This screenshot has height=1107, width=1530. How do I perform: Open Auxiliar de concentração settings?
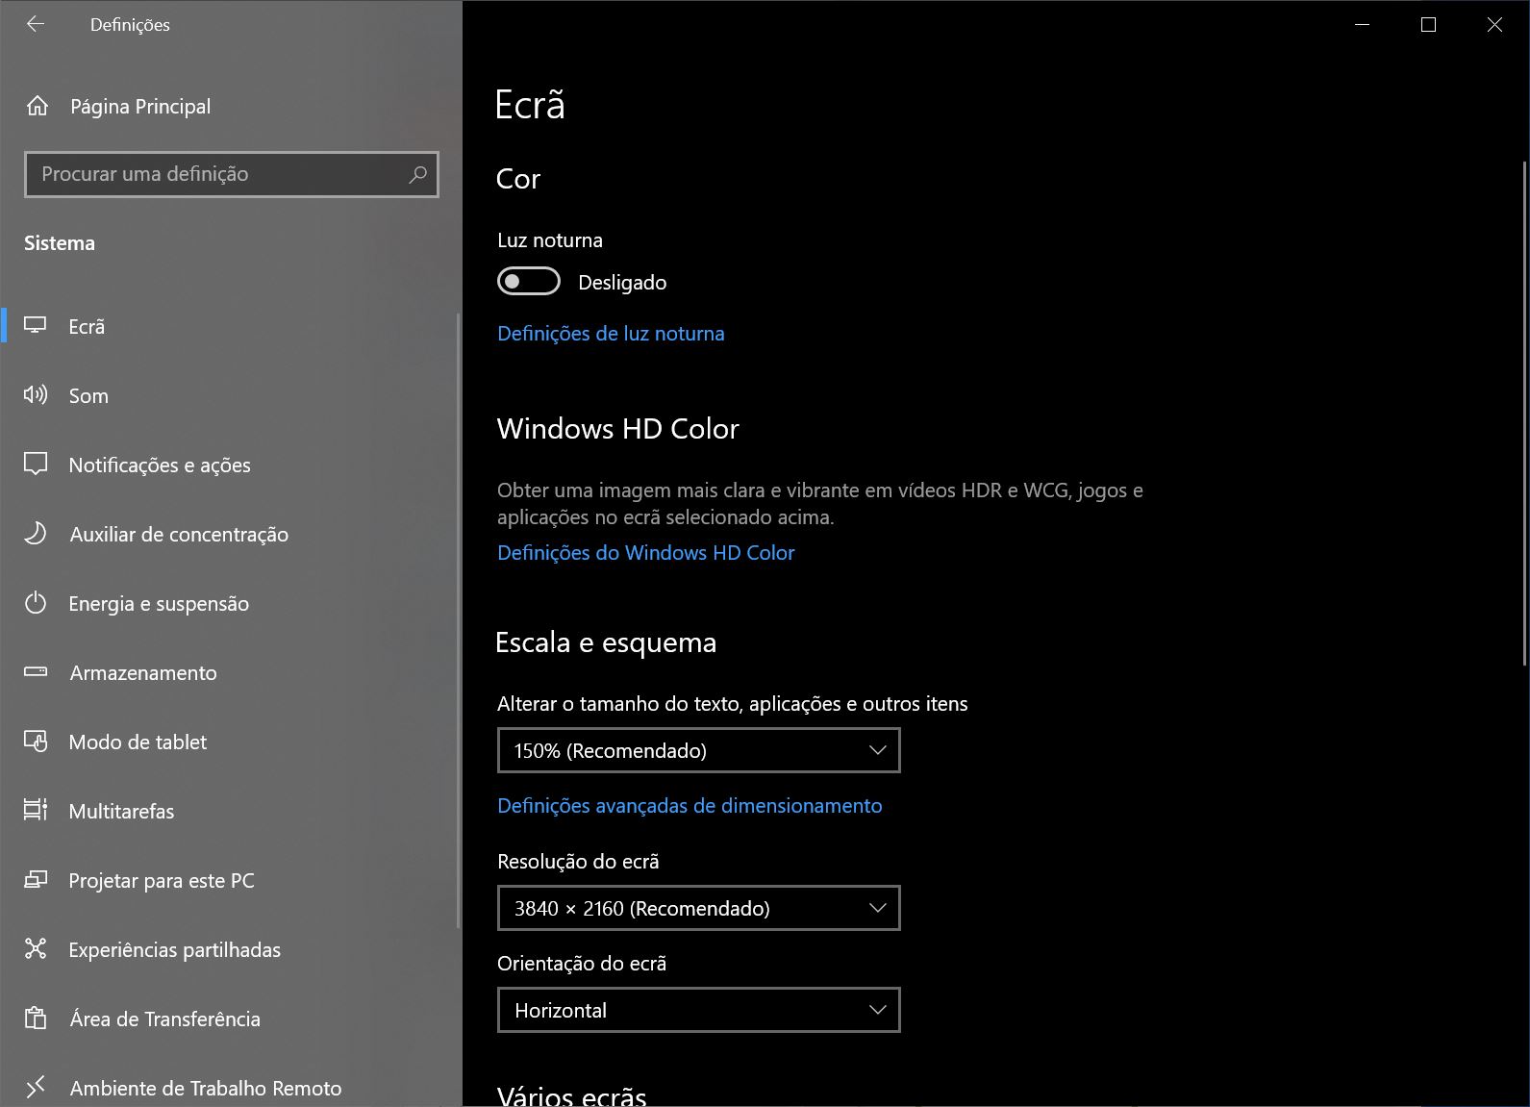point(231,534)
